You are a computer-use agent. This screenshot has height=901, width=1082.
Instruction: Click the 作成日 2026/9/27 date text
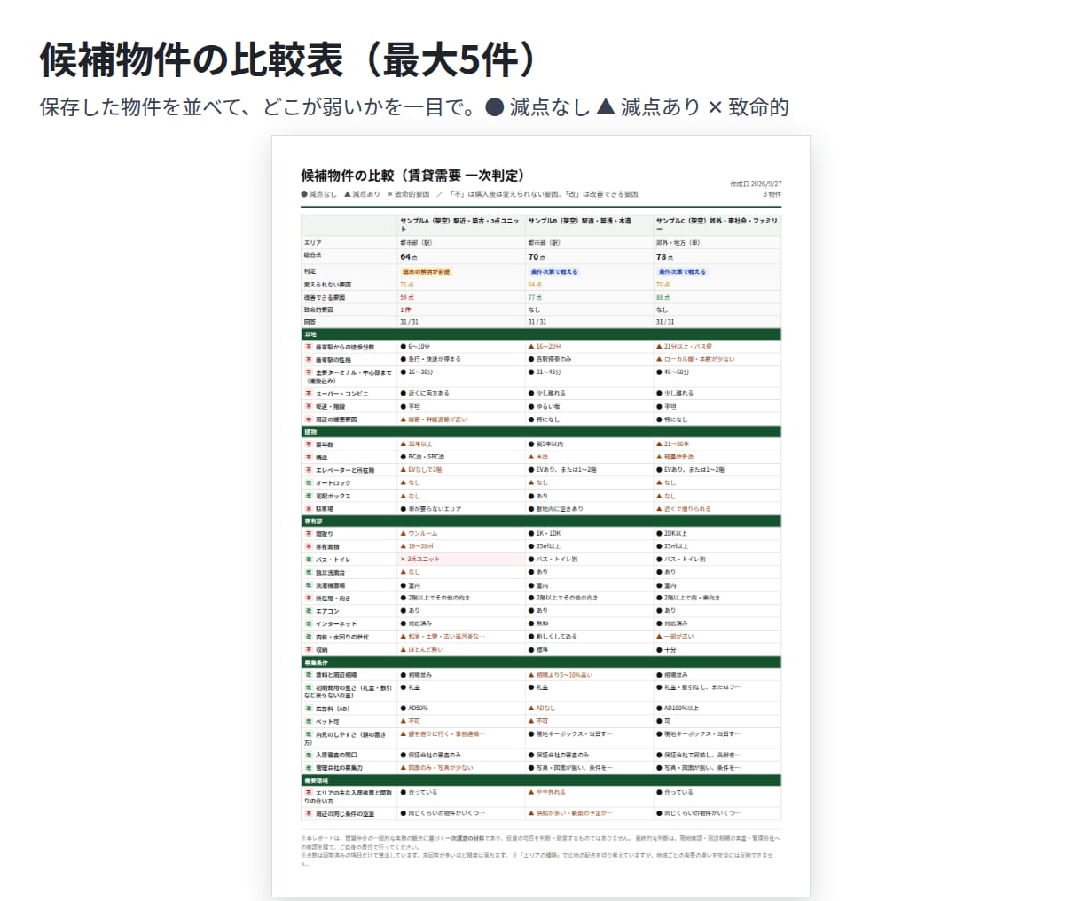coord(756,184)
